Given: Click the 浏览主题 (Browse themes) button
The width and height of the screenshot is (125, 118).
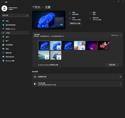Looking at the screenshot, I should tap(112, 65).
